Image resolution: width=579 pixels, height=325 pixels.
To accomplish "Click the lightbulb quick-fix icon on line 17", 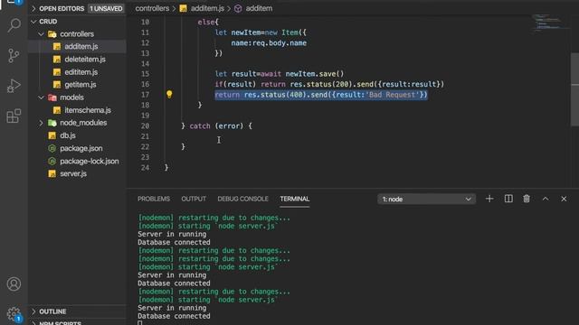I will (169, 94).
